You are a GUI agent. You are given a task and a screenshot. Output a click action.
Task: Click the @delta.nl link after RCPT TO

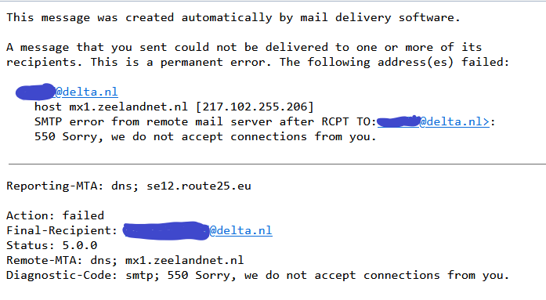coord(454,121)
